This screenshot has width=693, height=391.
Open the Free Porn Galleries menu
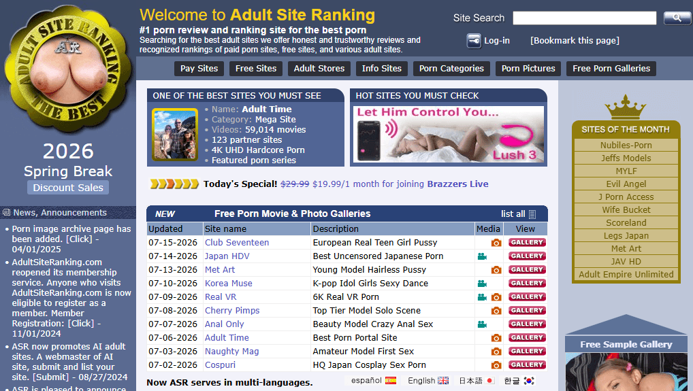point(611,69)
